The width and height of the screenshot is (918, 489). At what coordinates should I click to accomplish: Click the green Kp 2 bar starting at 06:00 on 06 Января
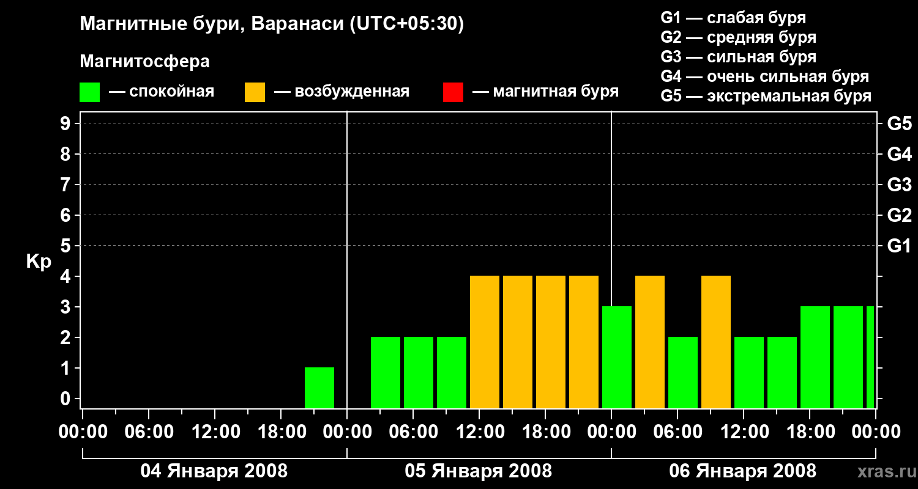[x=683, y=372]
